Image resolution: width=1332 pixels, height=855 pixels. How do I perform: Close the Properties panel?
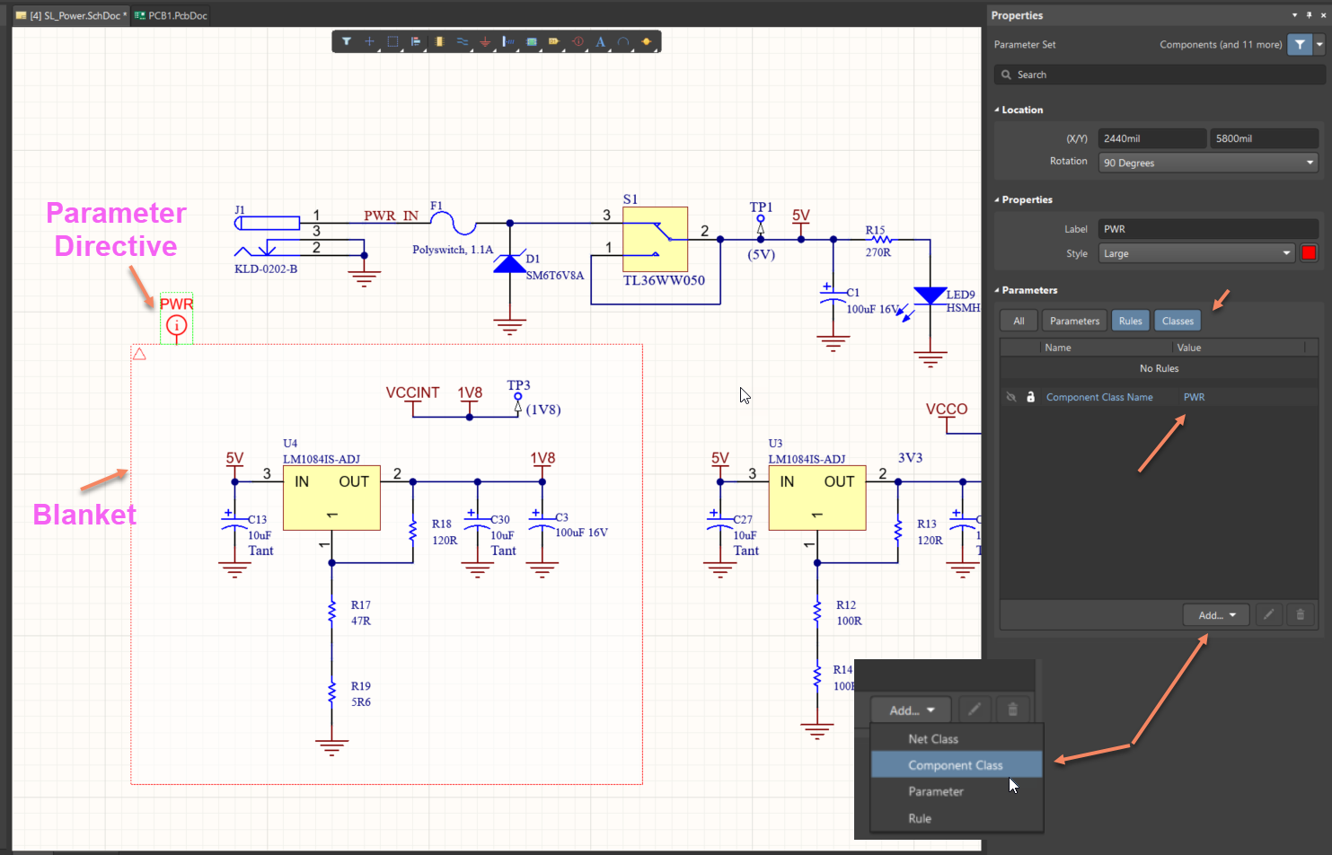pos(1323,15)
